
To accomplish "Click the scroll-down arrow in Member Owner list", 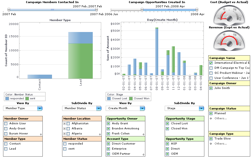I will coord(41,134).
